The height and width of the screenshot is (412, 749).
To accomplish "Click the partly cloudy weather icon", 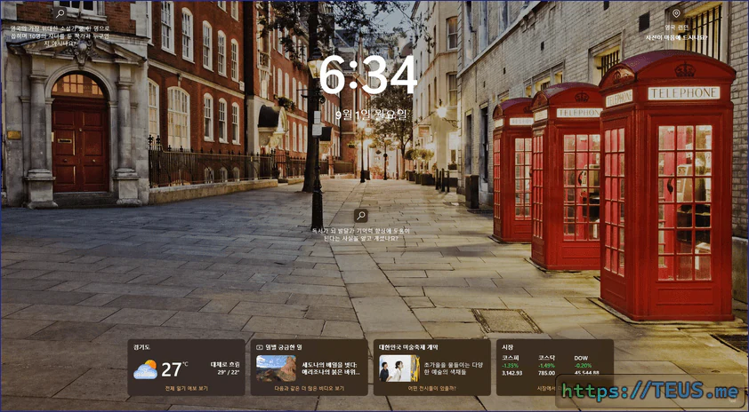I will 145,369.
